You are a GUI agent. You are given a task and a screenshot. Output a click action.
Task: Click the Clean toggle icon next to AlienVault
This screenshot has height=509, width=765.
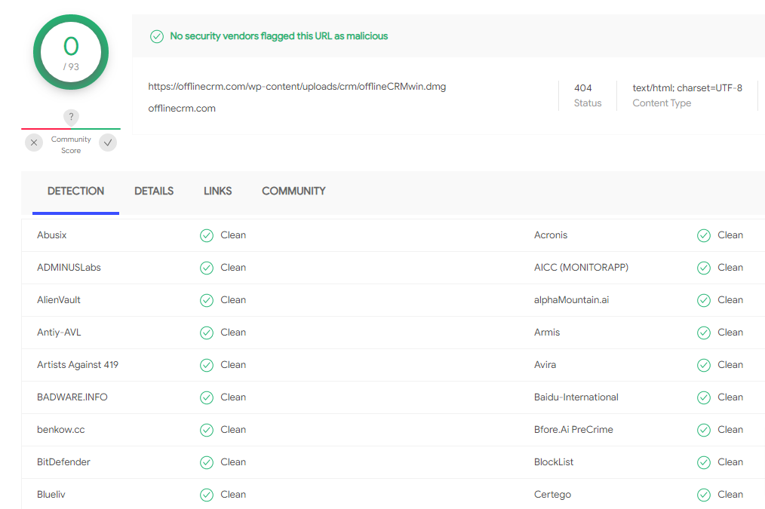pos(206,299)
